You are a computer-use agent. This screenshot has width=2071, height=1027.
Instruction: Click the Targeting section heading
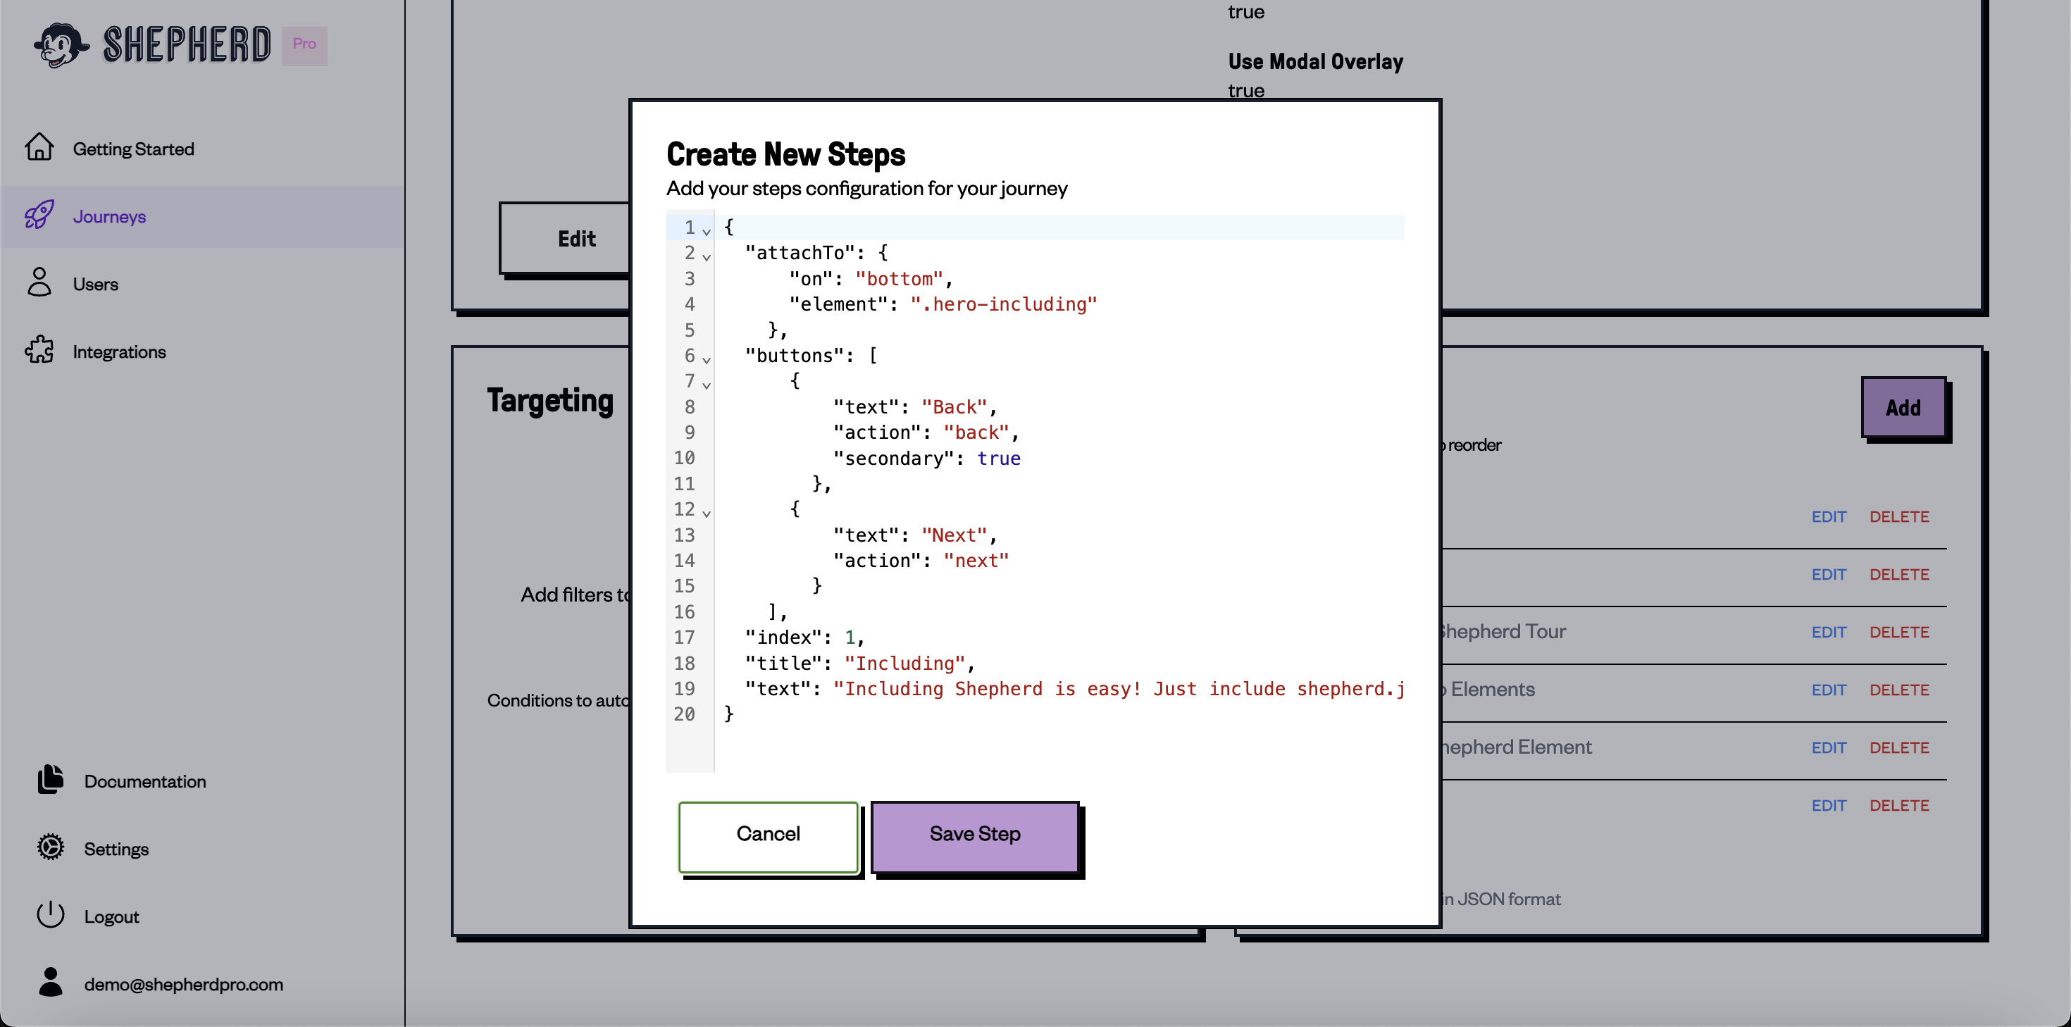click(550, 401)
